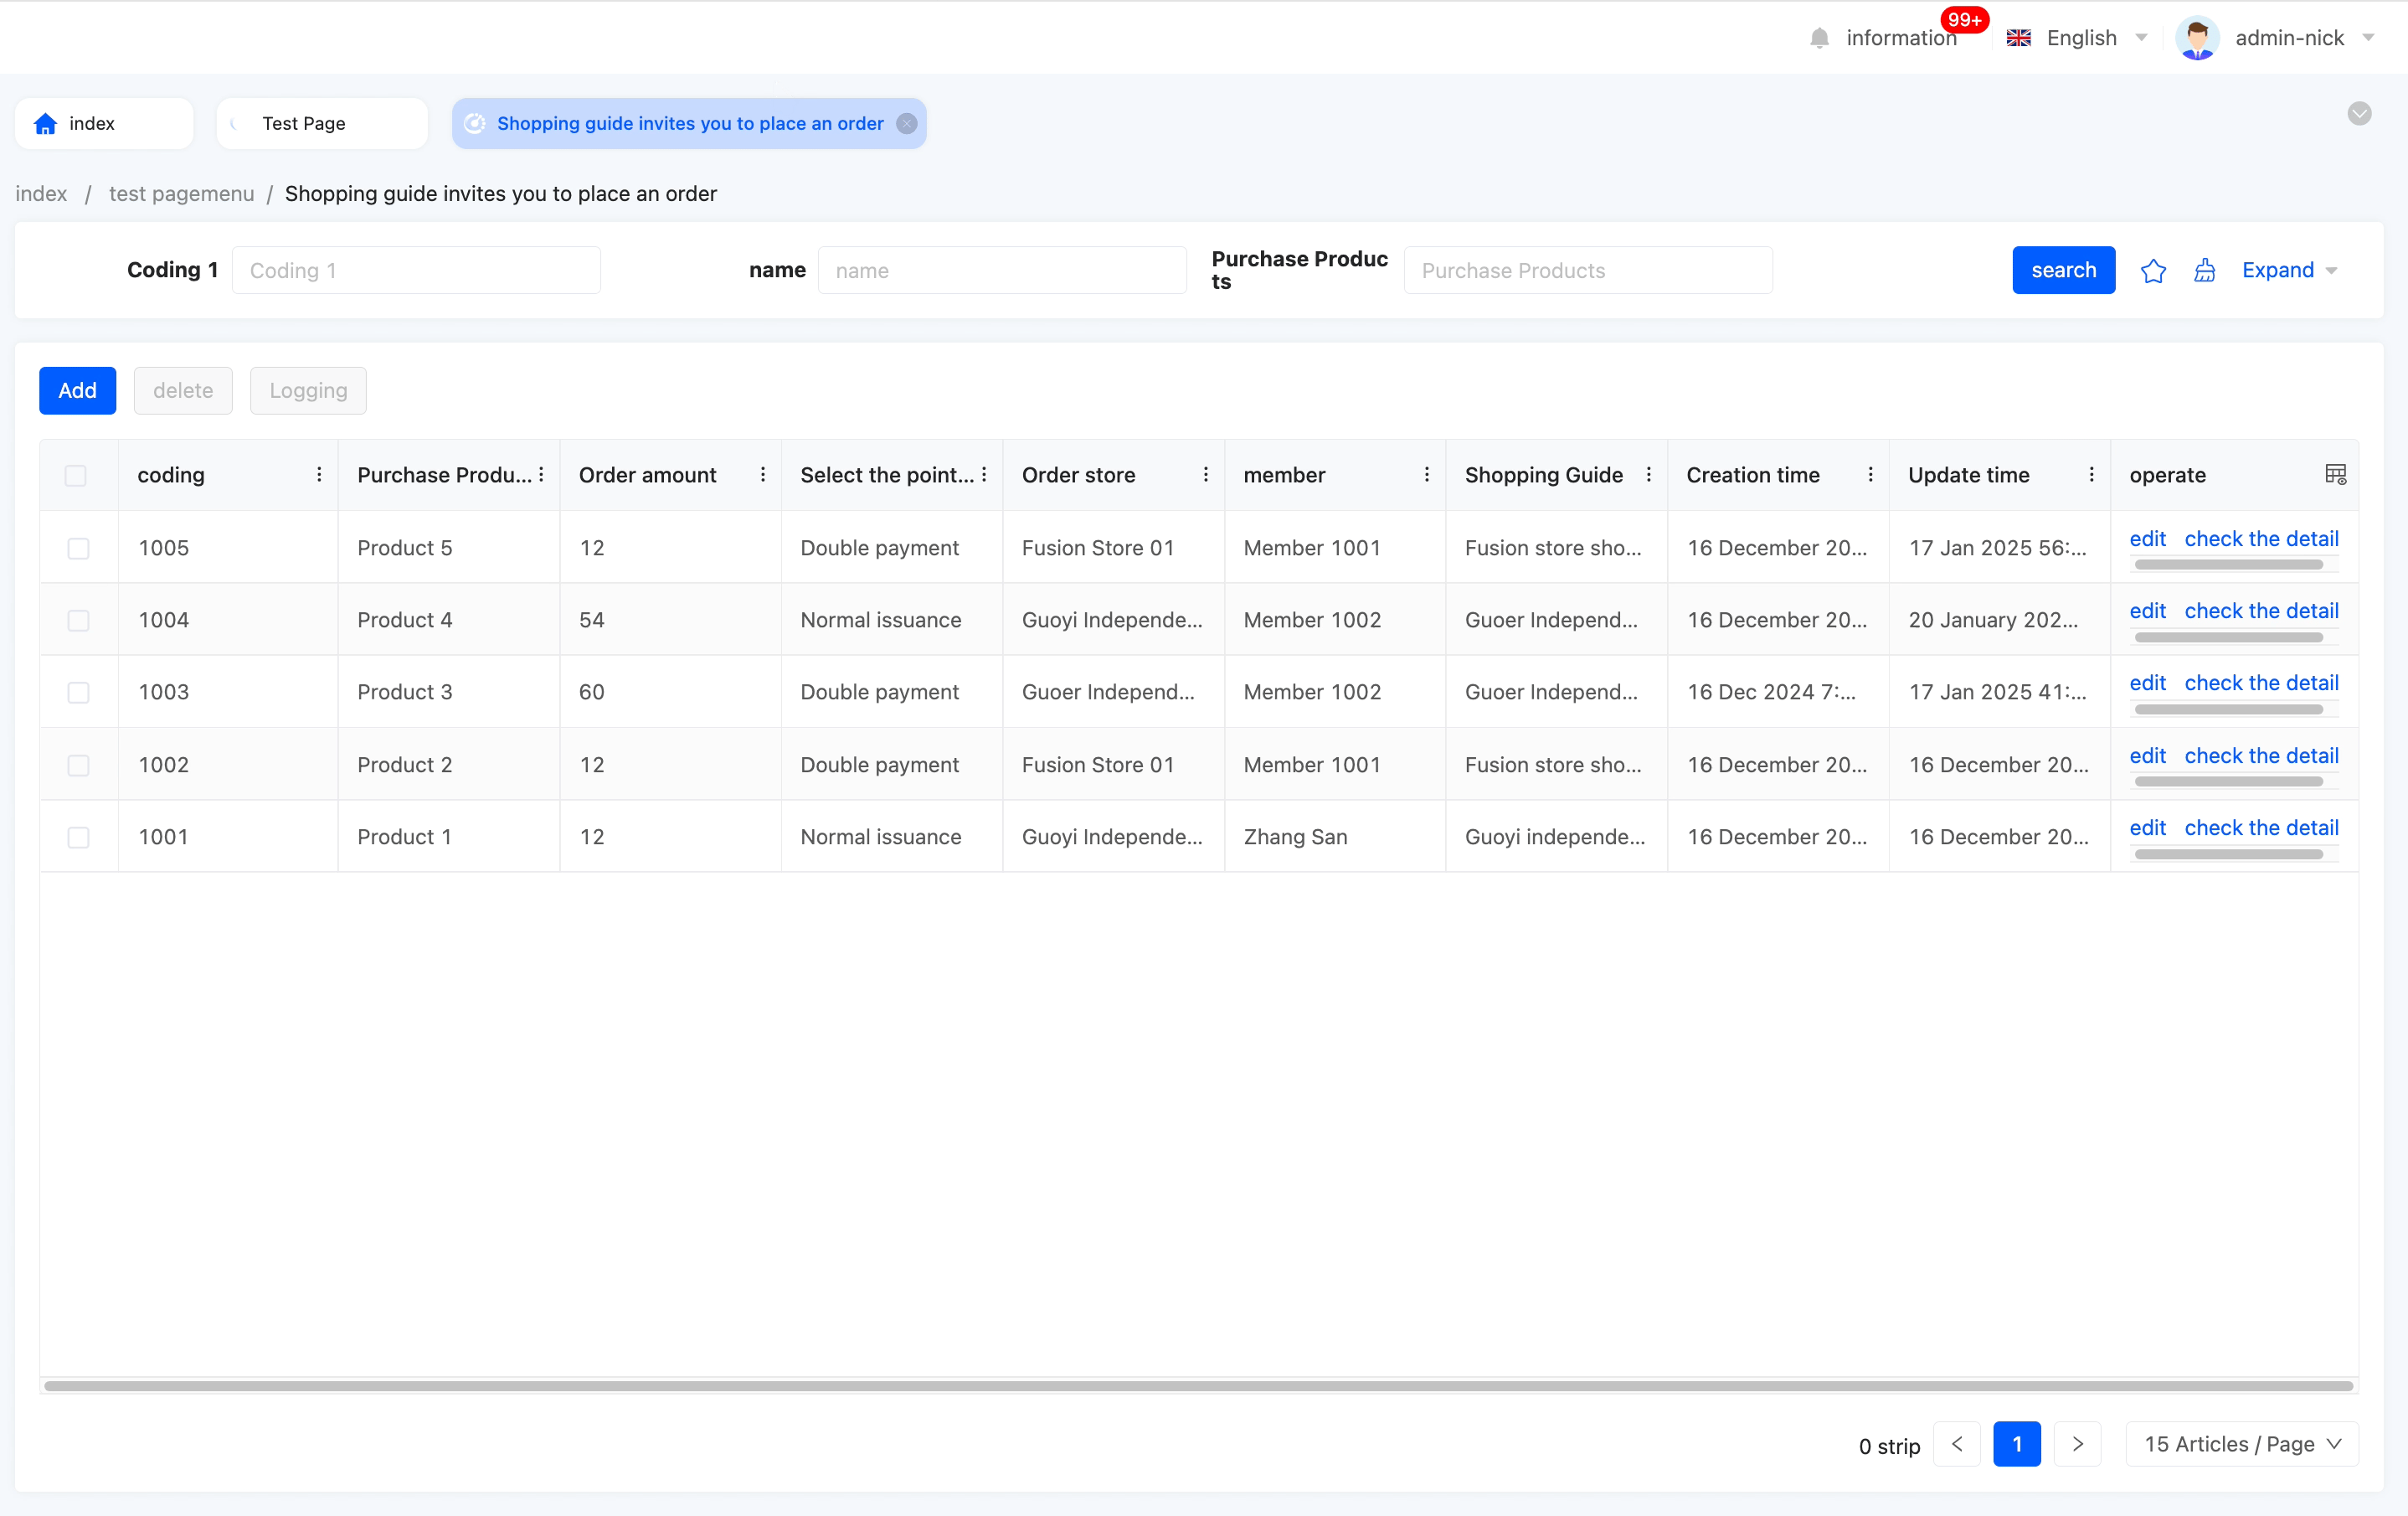
Task: Click the clear/reset broom icon beside search
Action: click(2204, 271)
